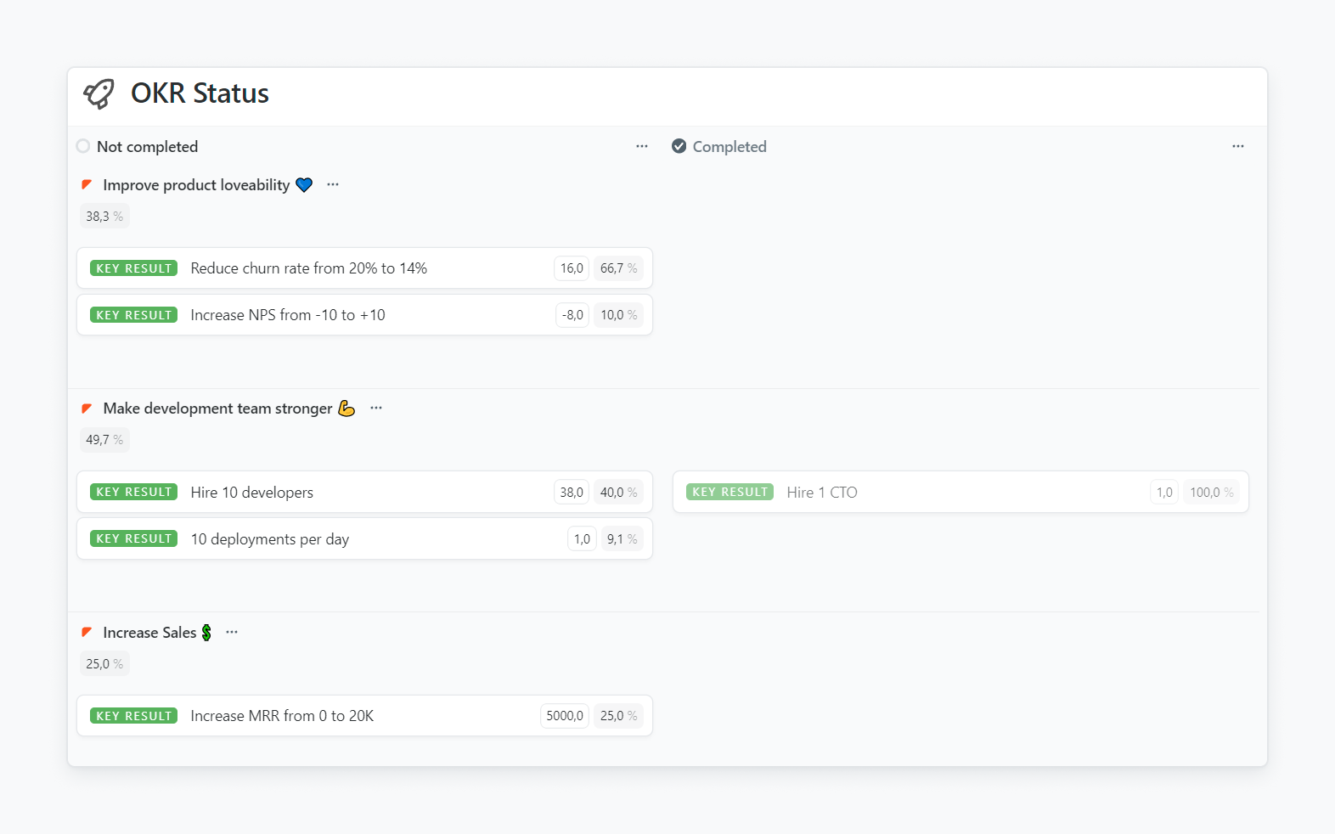Click the flexed bicep emoji icon

(x=346, y=409)
